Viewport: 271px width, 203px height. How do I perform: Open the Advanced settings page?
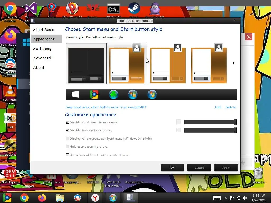click(x=42, y=58)
